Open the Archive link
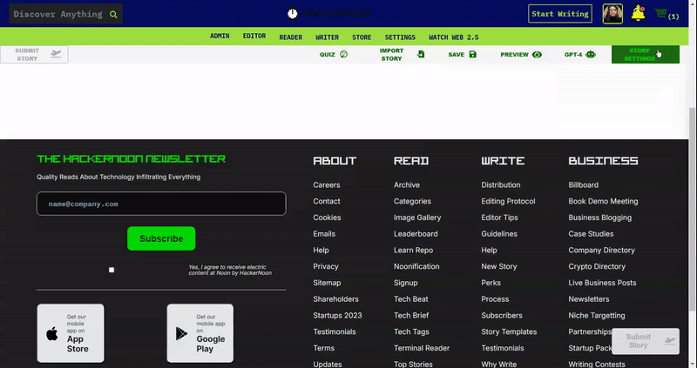The height and width of the screenshot is (368, 697). pos(407,184)
